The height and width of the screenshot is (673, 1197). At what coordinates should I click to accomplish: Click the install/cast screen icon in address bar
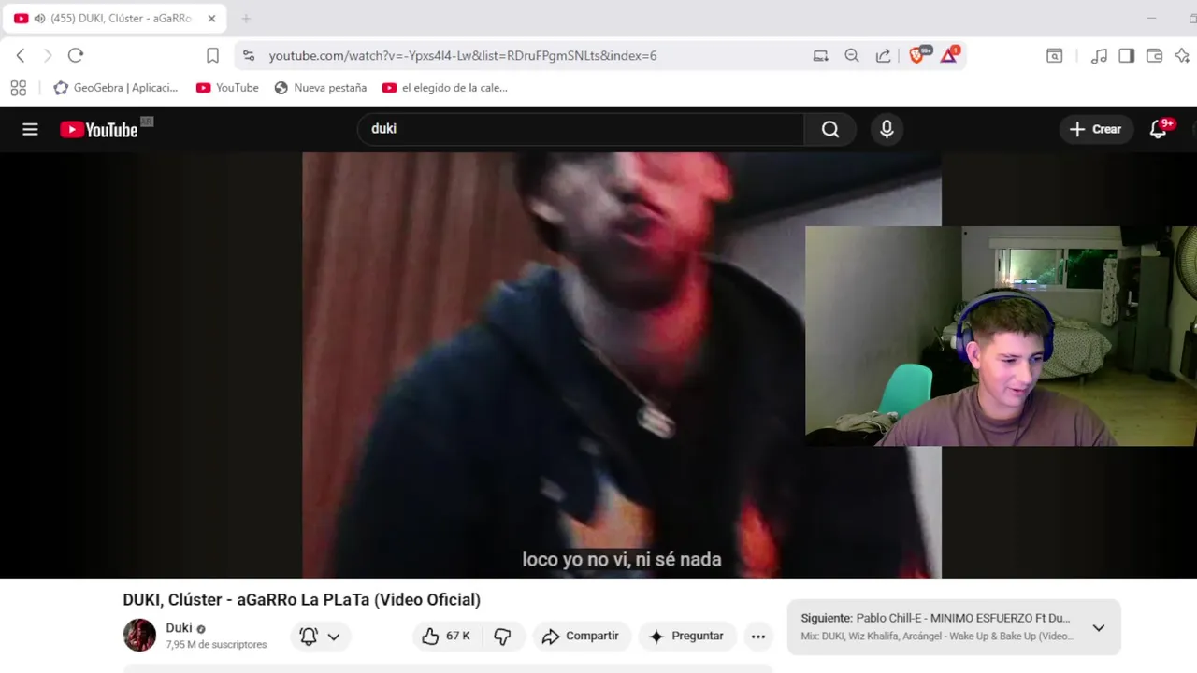pyautogui.click(x=821, y=56)
